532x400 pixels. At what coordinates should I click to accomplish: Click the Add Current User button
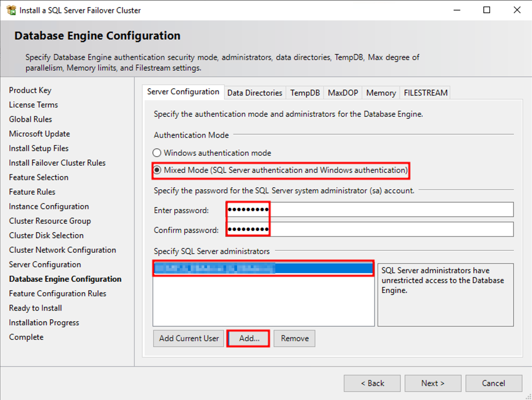(189, 338)
